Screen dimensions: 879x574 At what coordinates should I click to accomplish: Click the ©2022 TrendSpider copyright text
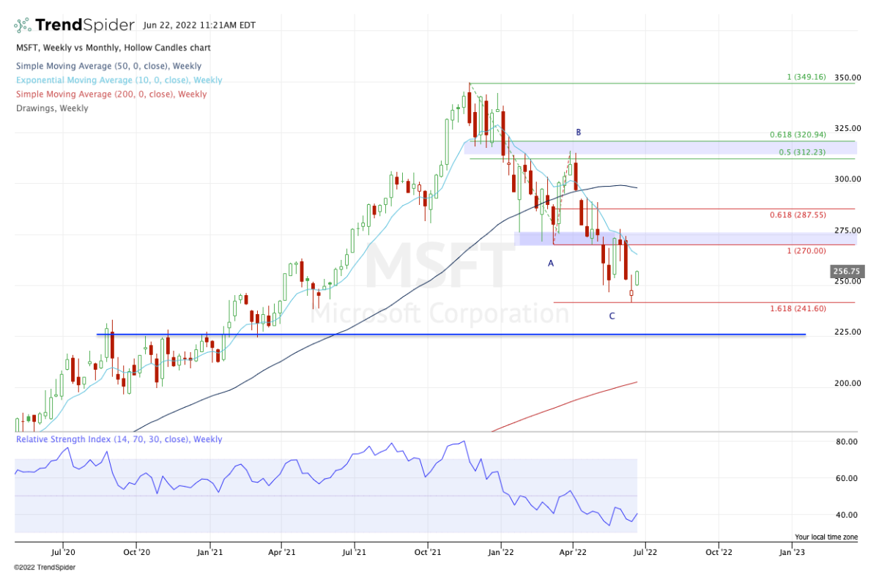(x=45, y=567)
